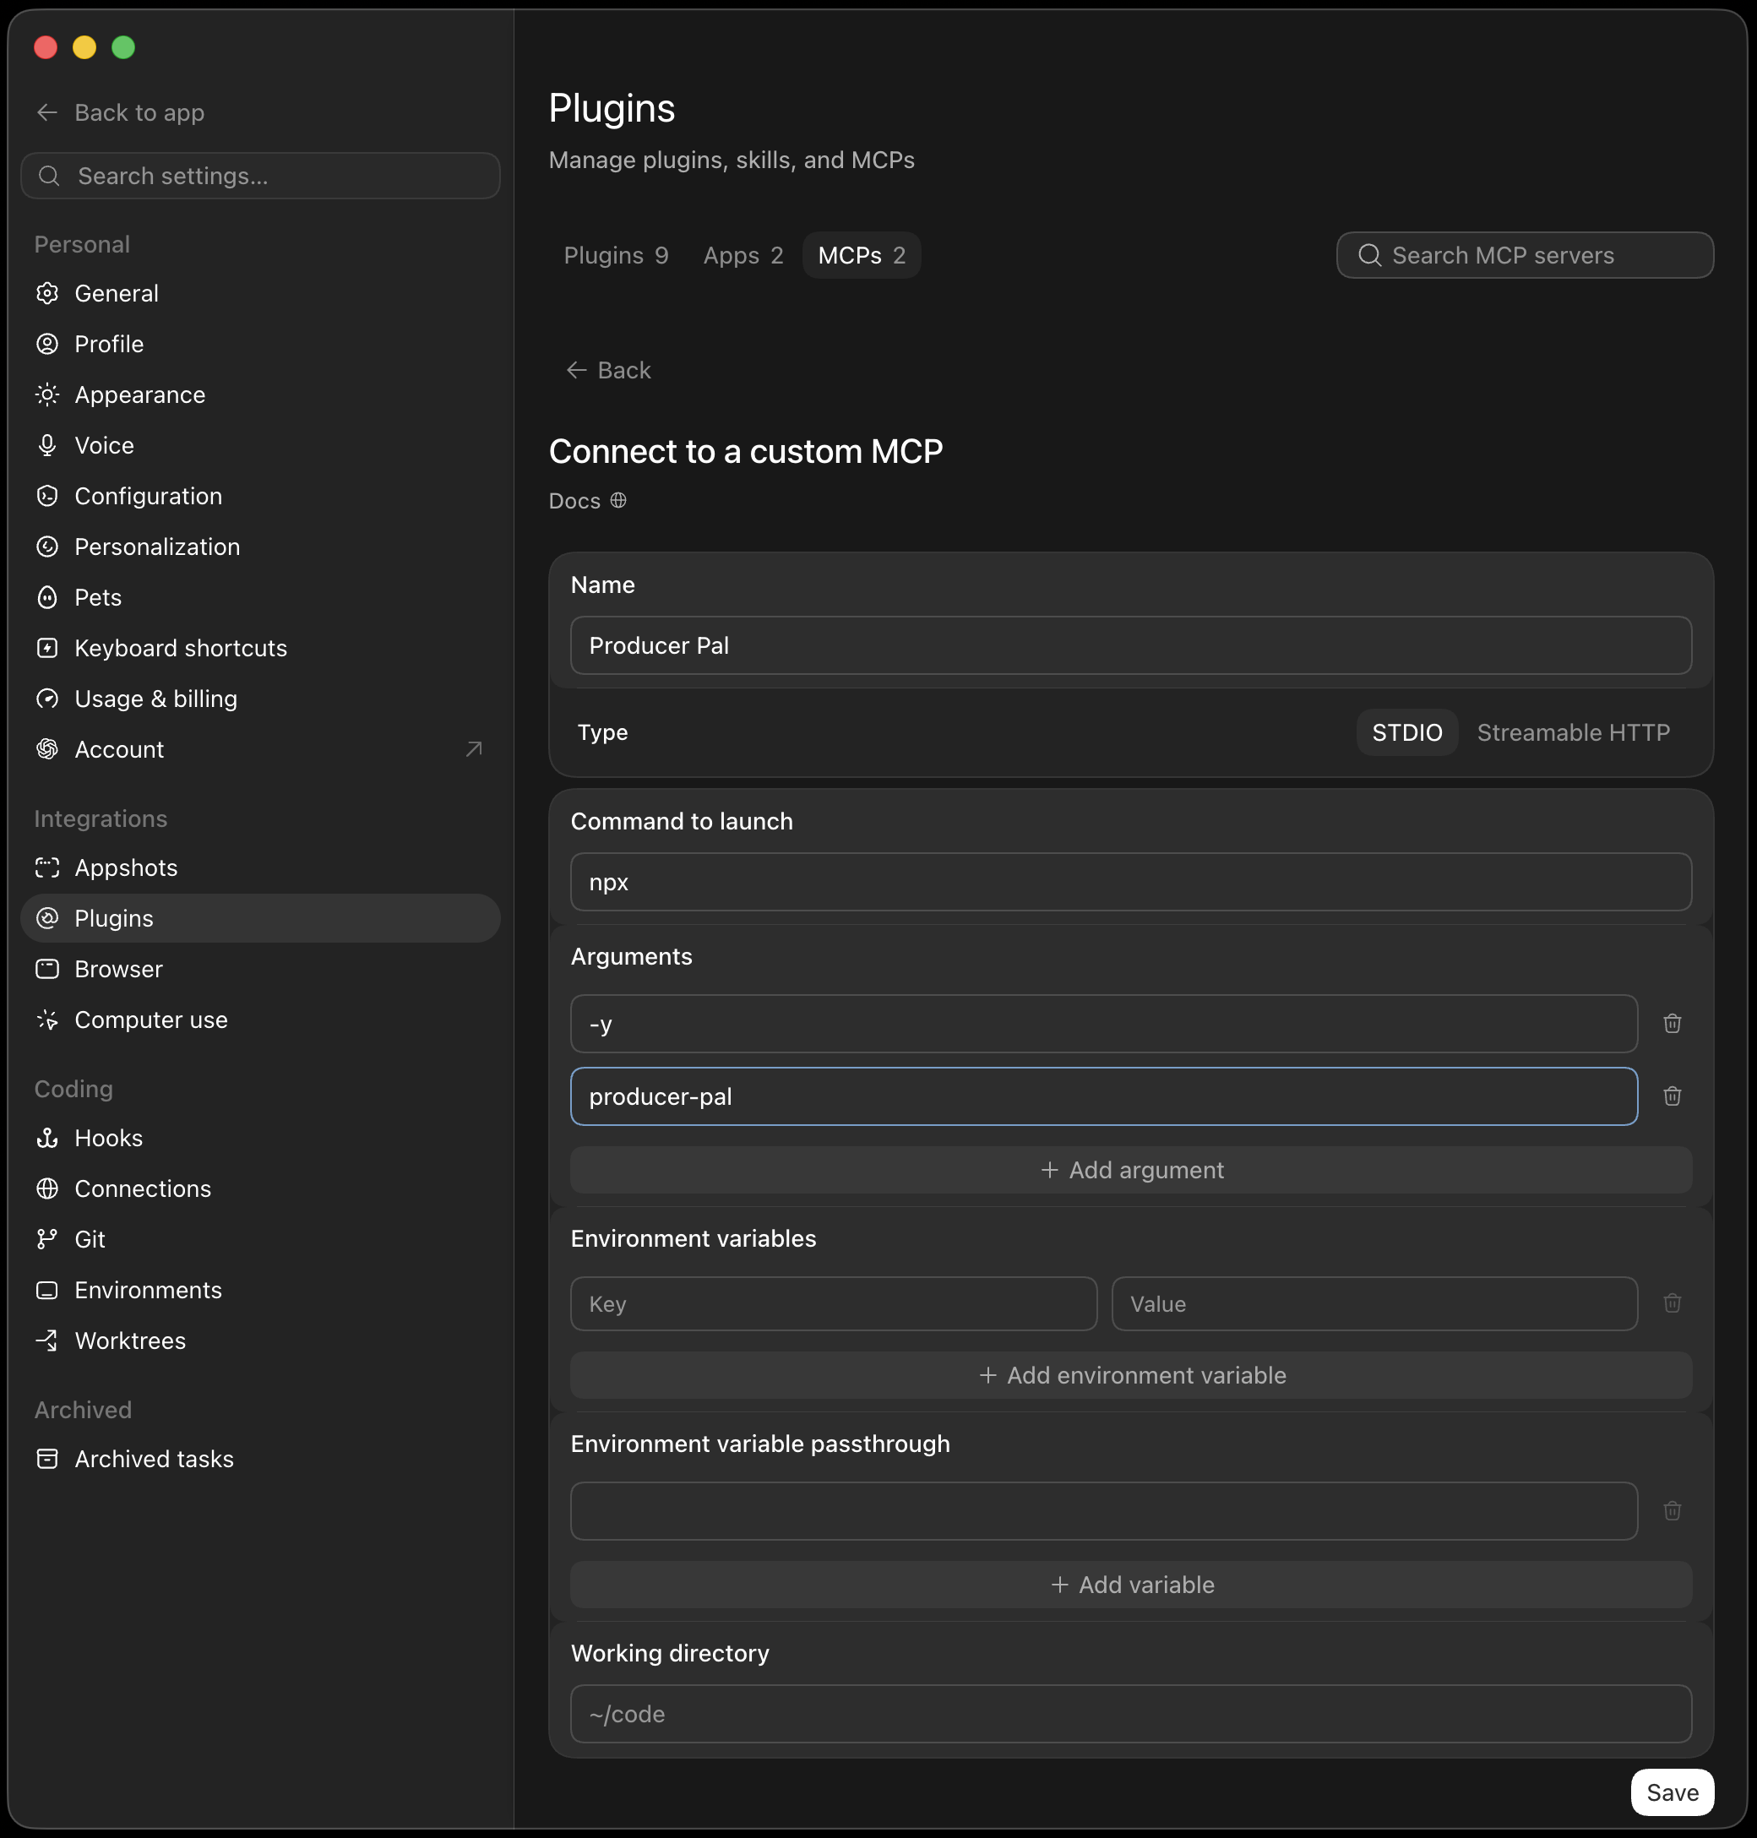
Task: Open Connections globe icon
Action: (46, 1188)
